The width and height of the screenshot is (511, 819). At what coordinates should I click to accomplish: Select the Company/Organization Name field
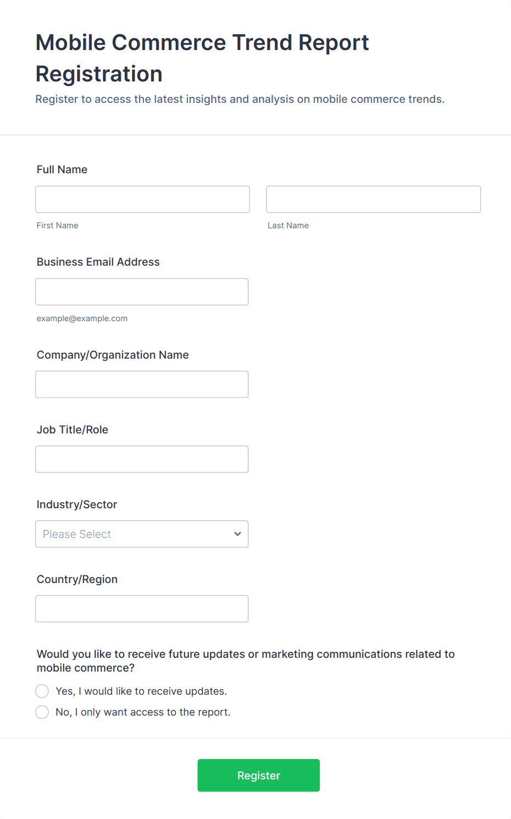142,384
